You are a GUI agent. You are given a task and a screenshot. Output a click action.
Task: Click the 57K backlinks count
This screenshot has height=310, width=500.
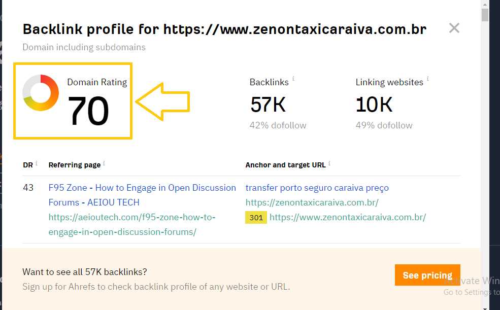coord(268,105)
